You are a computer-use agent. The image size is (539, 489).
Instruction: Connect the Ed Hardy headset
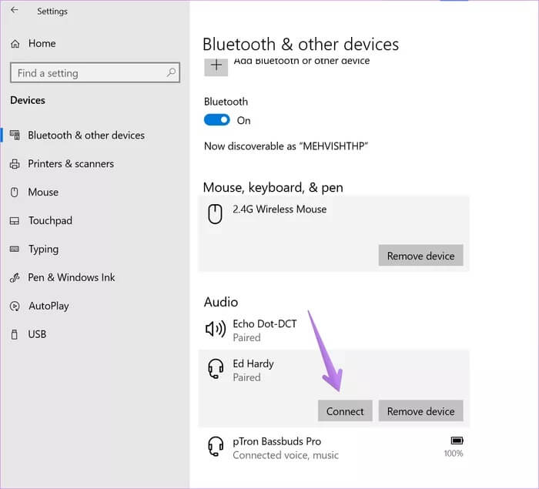(x=345, y=411)
